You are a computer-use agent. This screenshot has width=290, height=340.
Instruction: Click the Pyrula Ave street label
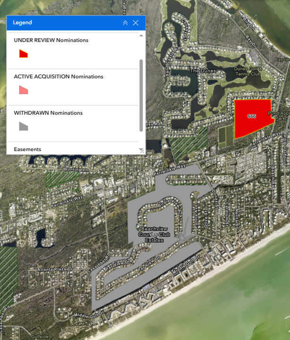coord(196,216)
